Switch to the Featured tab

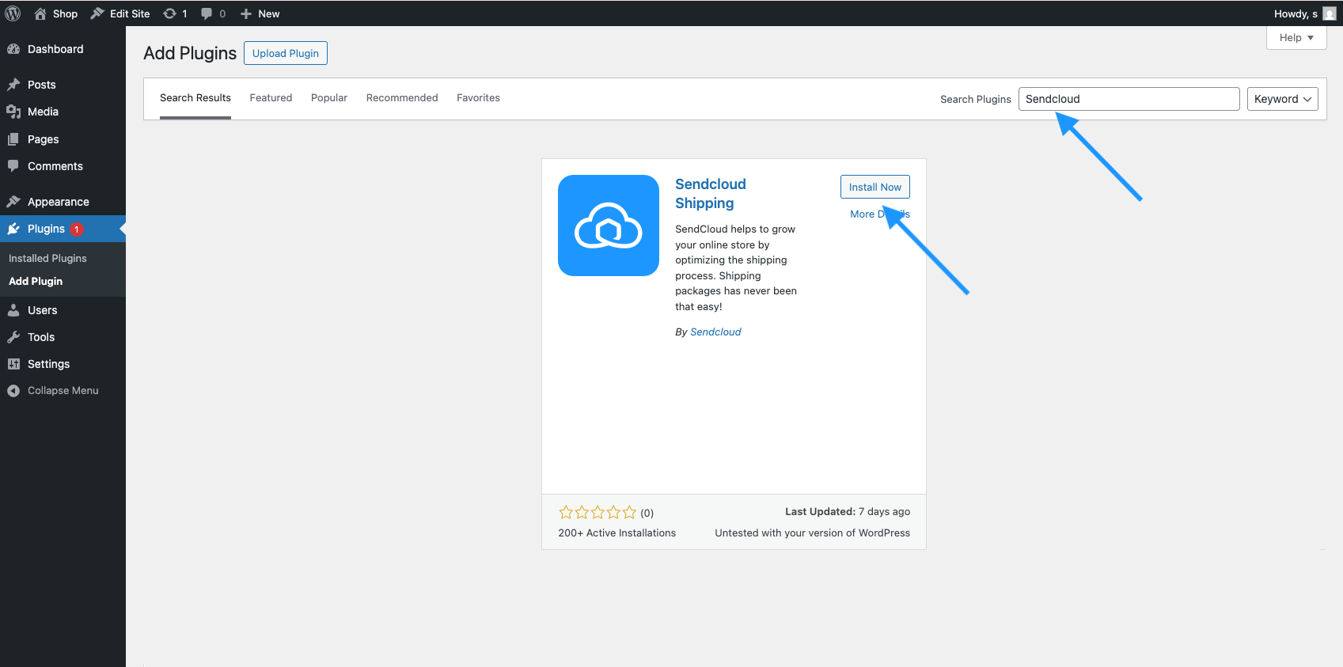[x=271, y=98]
